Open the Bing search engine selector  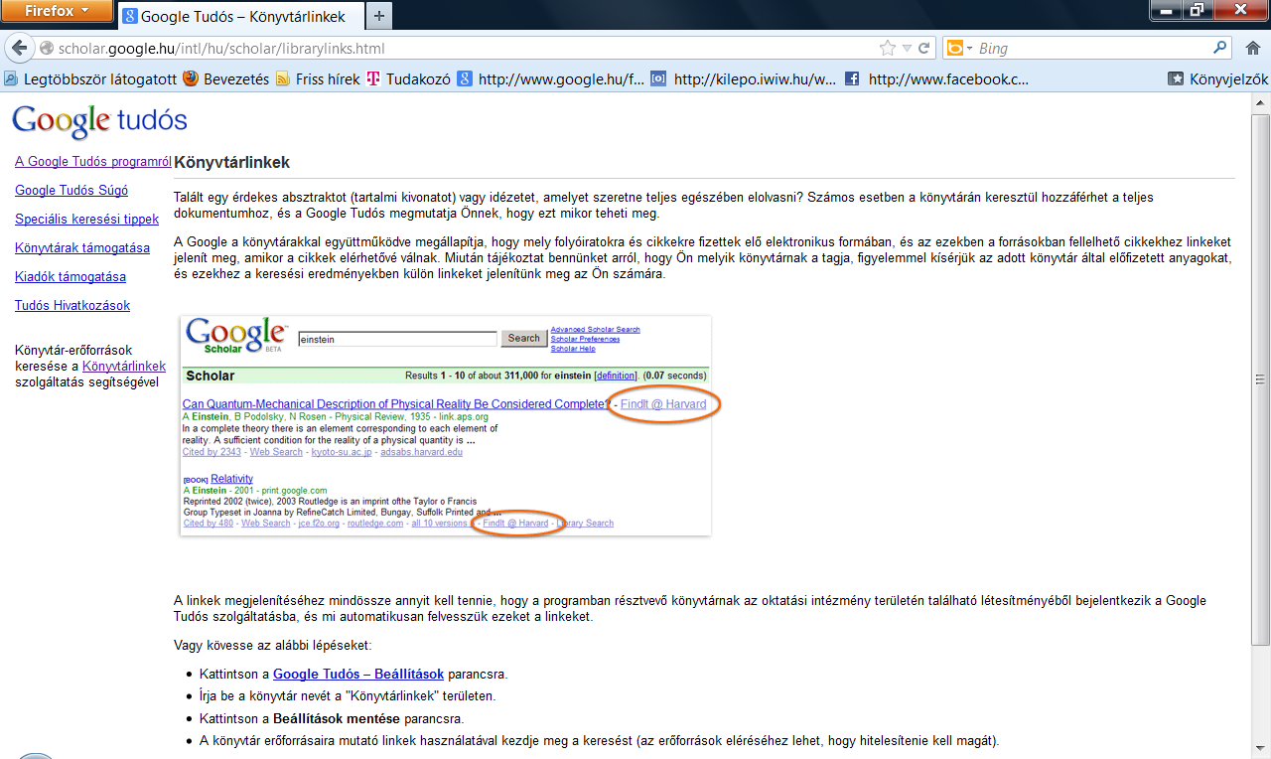point(959,48)
